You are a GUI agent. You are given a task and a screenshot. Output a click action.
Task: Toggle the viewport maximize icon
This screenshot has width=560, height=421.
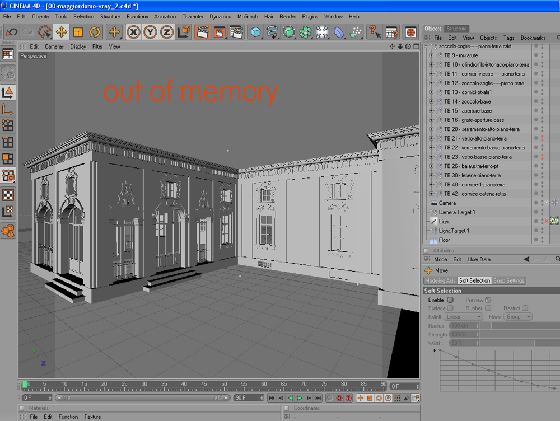[x=416, y=46]
